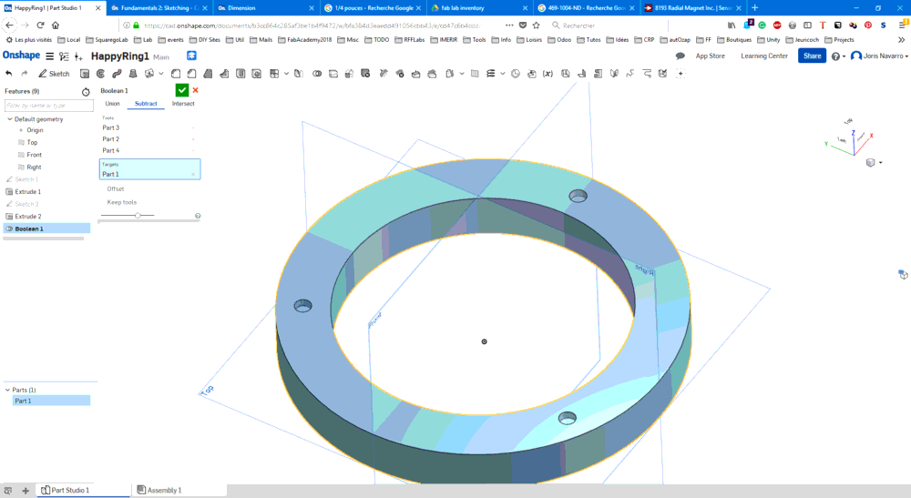Expand the bookmarks overflow chevron

pos(901,40)
